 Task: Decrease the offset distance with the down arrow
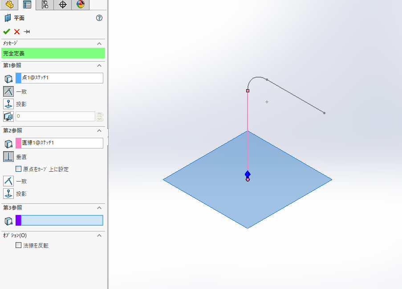coord(100,119)
